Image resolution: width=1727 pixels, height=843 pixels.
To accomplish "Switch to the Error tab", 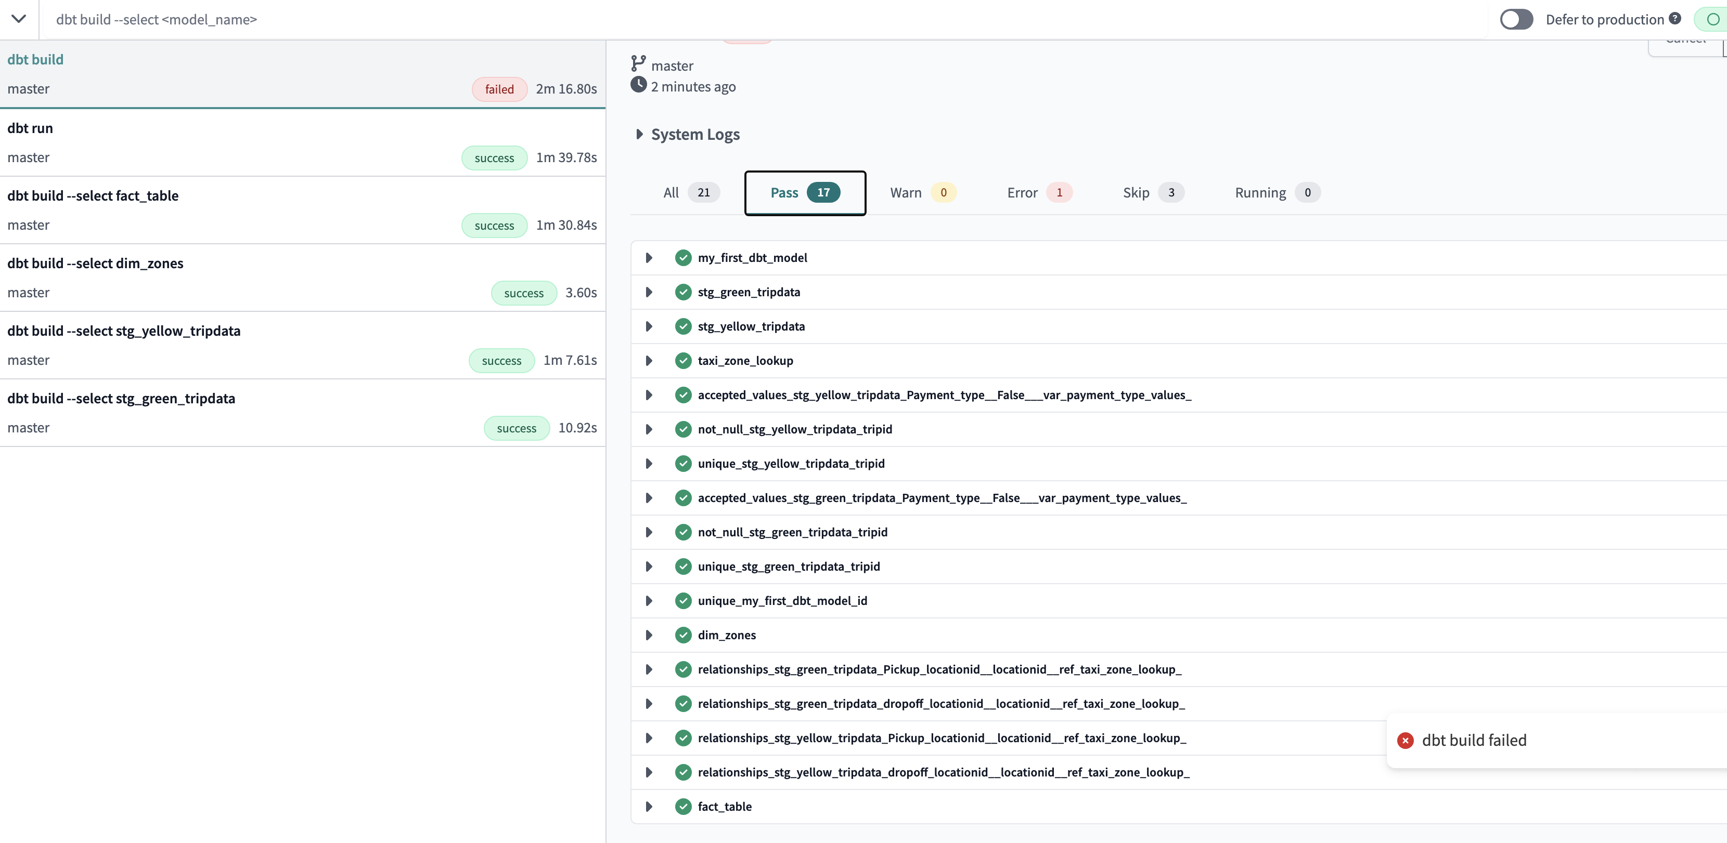I will click(x=1039, y=193).
